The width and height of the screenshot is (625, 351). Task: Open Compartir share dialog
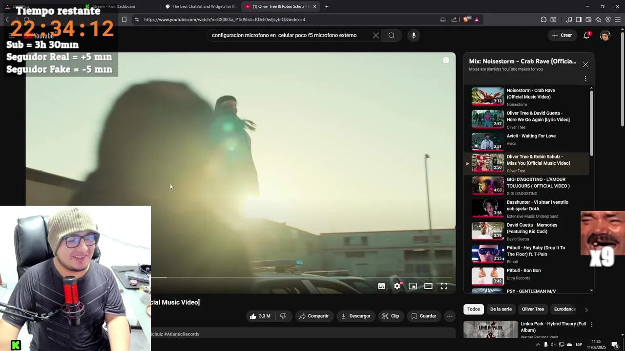tap(314, 316)
